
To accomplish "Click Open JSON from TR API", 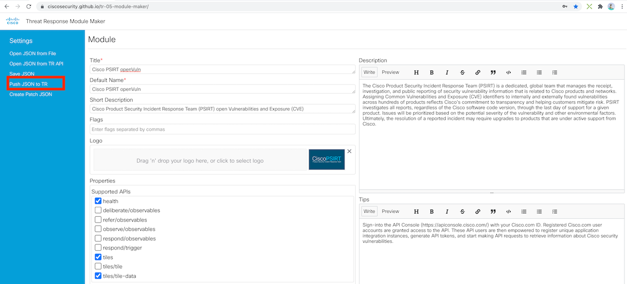I will pyautogui.click(x=36, y=64).
